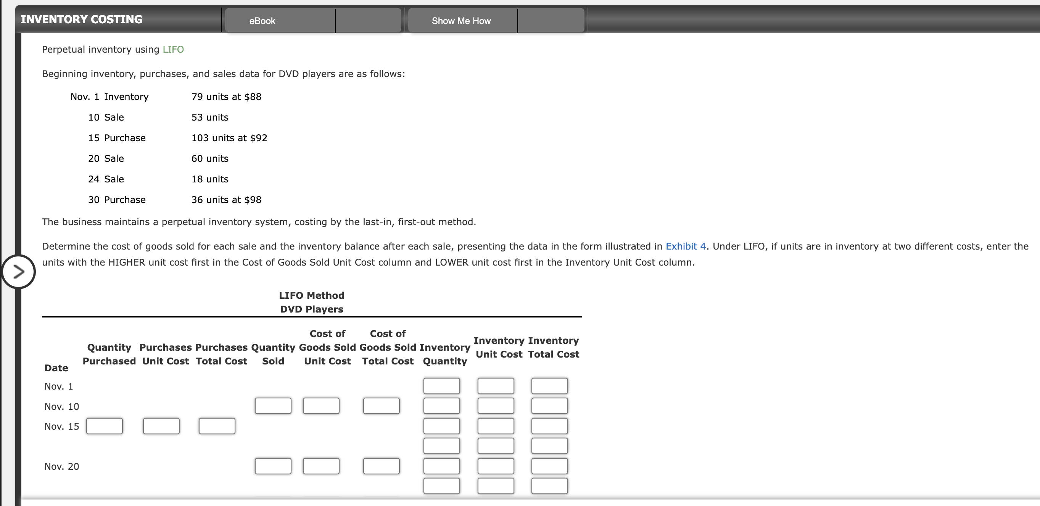
Task: Click Nov. 20 Quantity Sold field
Action: click(x=272, y=466)
